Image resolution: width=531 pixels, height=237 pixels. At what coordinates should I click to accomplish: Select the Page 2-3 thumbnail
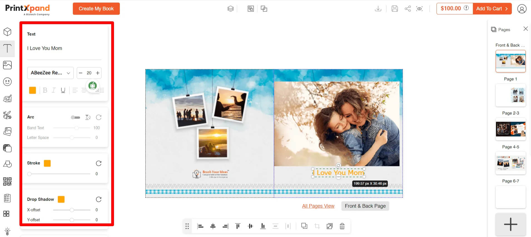510,129
